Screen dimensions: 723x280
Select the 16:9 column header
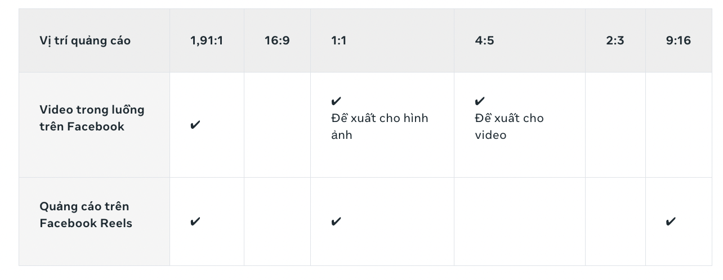click(x=277, y=40)
